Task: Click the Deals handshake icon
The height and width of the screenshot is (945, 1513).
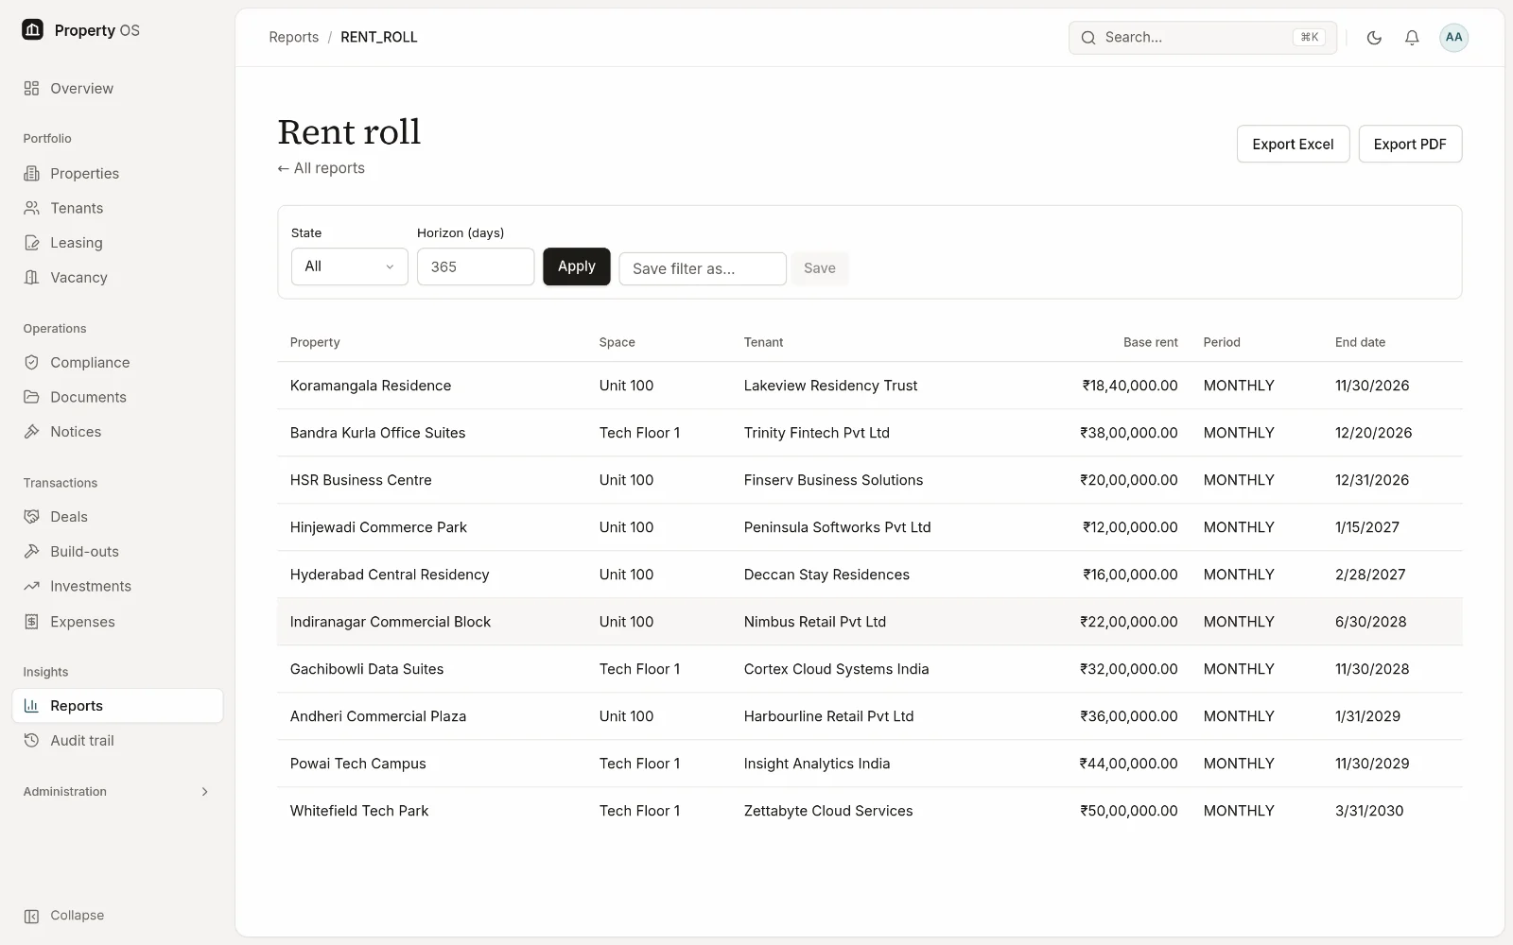Action: [31, 517]
